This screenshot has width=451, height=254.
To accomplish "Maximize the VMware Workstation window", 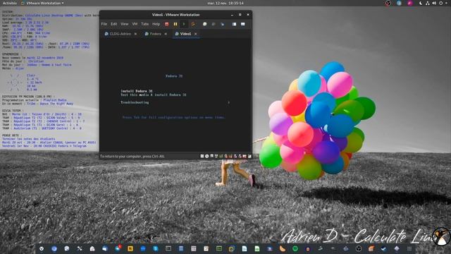I will click(240, 15).
